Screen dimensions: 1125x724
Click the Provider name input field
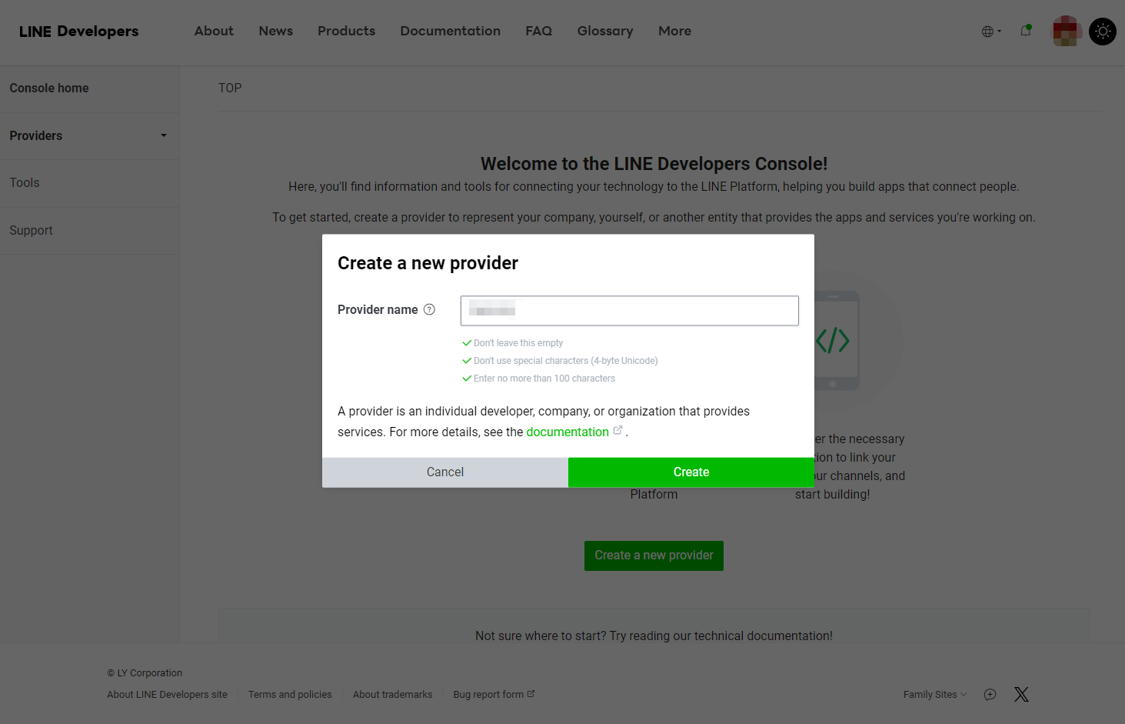point(629,311)
